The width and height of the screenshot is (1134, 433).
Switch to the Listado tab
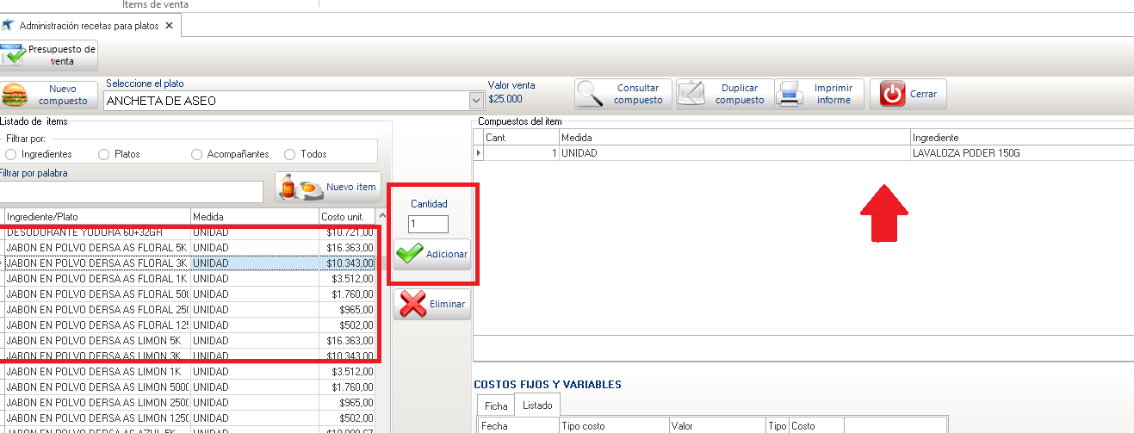coord(536,405)
